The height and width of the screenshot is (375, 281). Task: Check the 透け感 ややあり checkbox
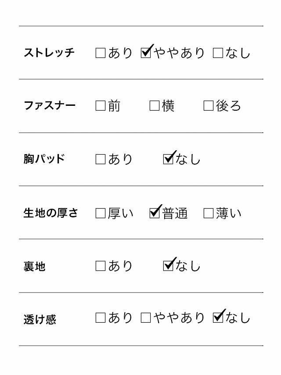pos(146,318)
